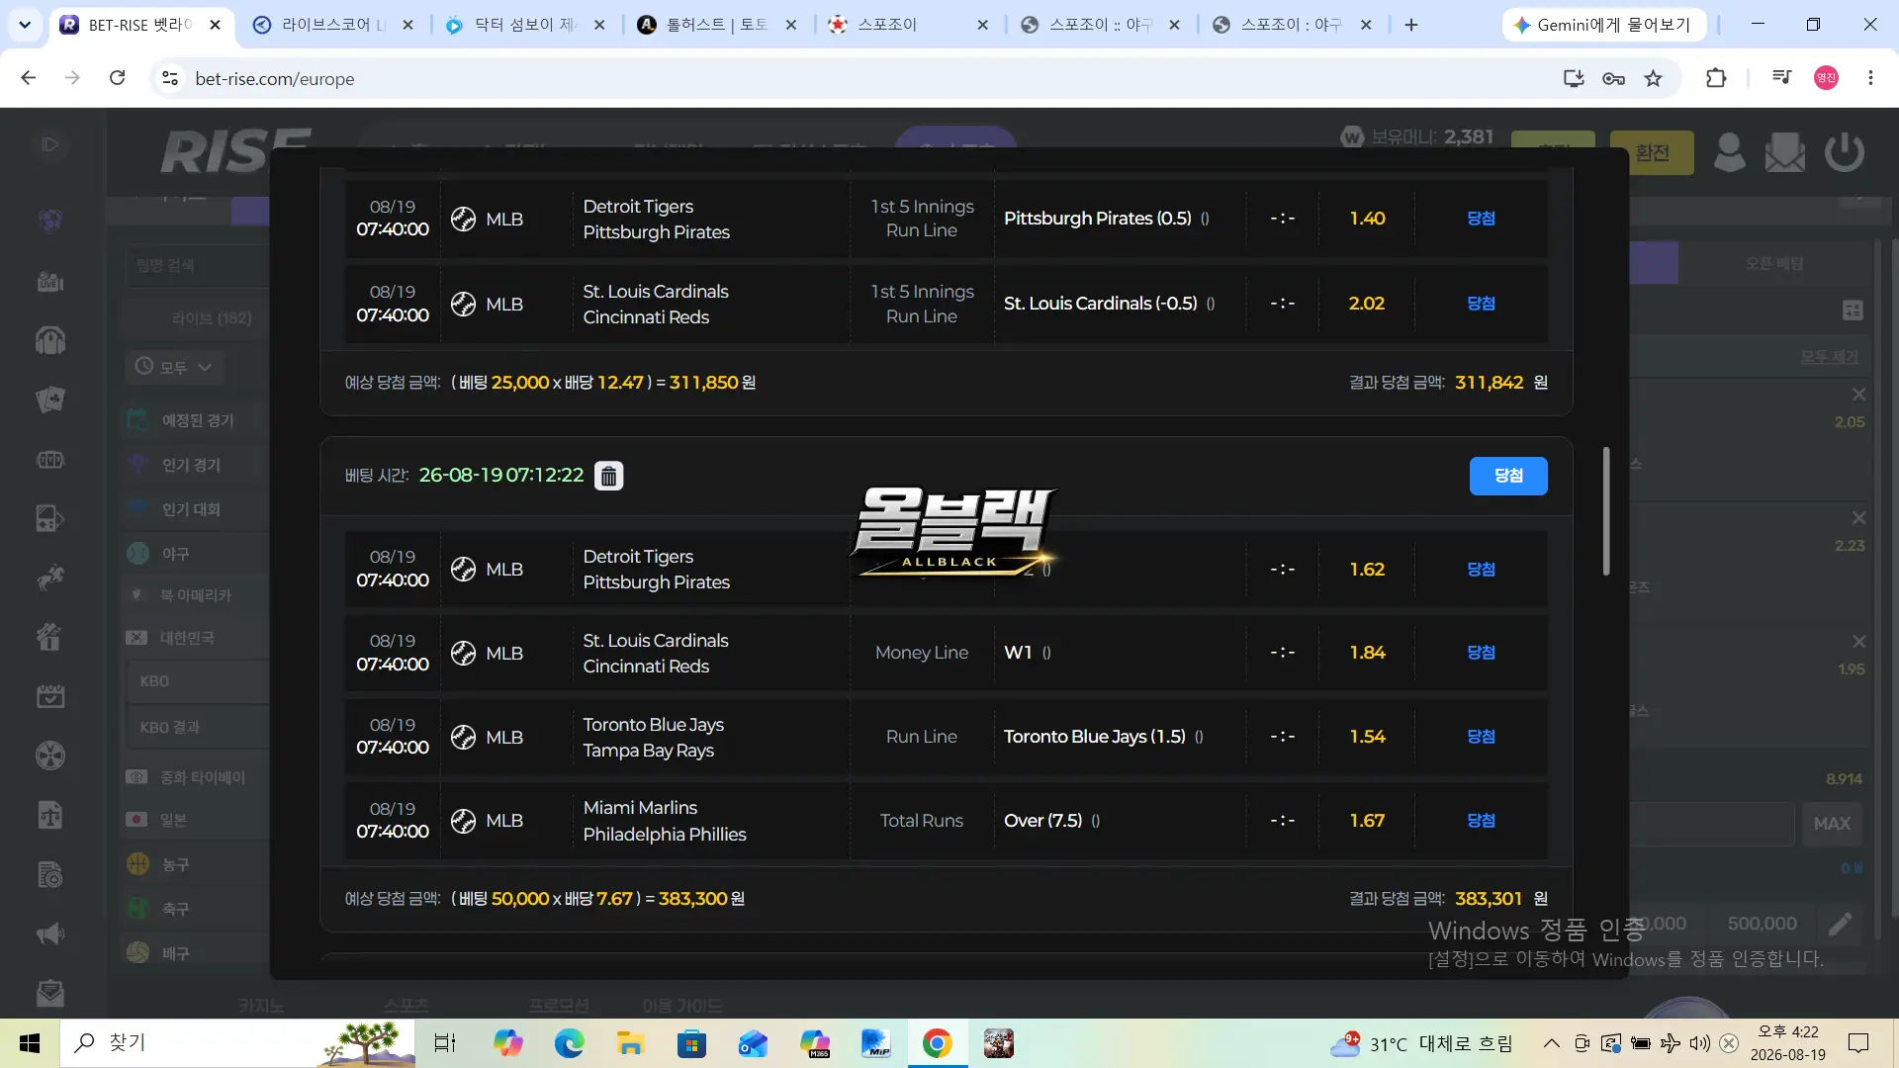Open the password manager key icon
The width and height of the screenshot is (1899, 1068).
click(1613, 78)
